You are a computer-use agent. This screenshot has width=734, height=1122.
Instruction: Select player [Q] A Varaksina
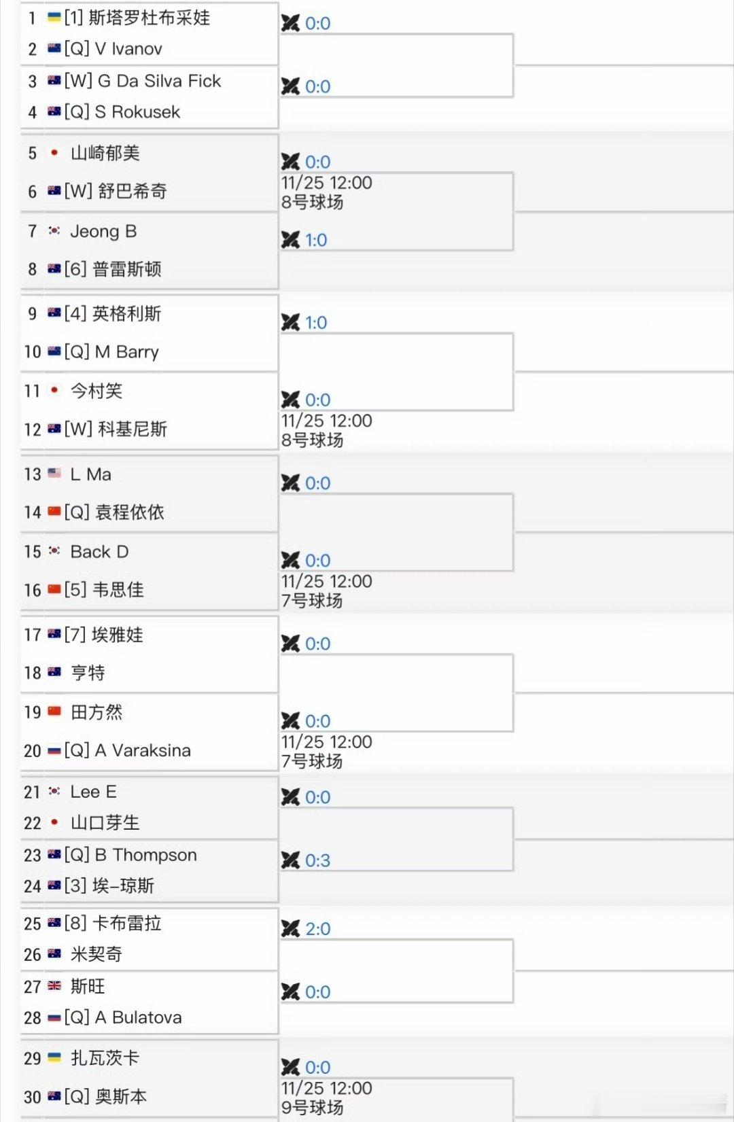click(127, 750)
